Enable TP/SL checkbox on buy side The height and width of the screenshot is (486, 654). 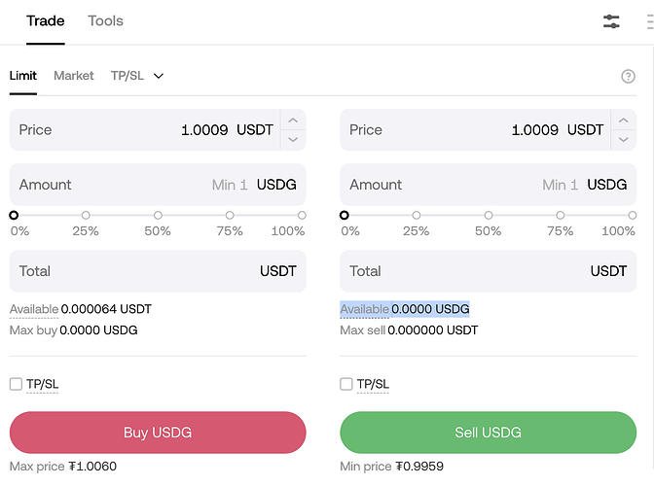pyautogui.click(x=16, y=384)
